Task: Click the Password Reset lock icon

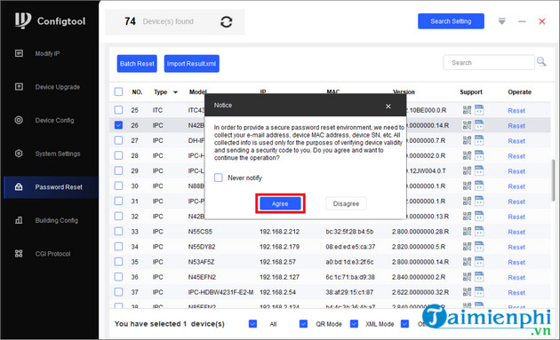Action: 19,187
